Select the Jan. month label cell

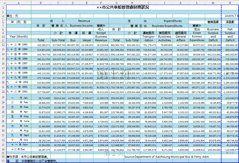pyautogui.click(x=18, y=98)
